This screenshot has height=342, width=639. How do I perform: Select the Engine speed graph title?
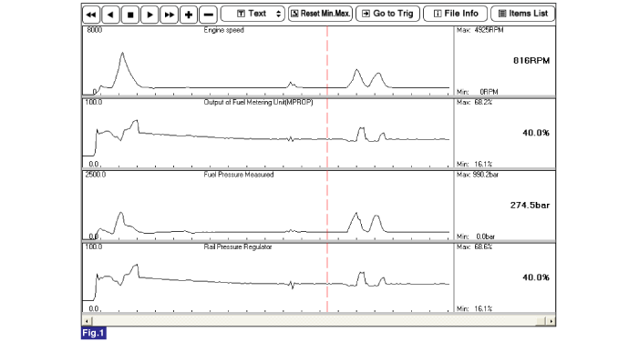(223, 30)
